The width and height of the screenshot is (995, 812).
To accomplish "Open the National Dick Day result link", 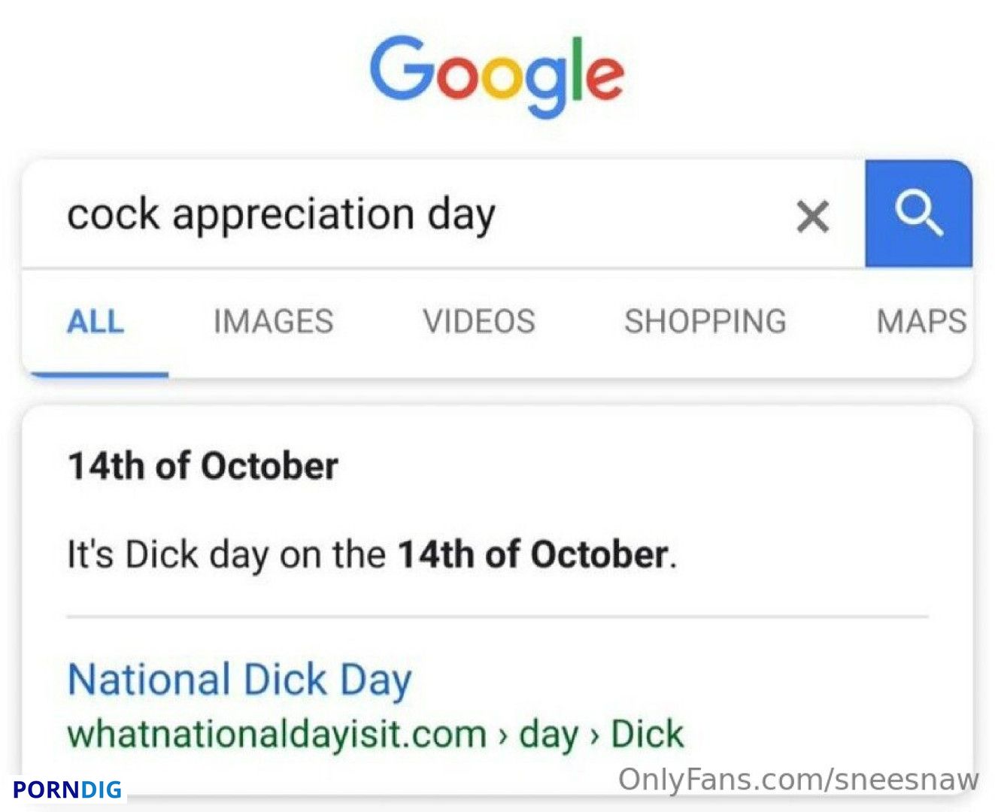I will [240, 680].
